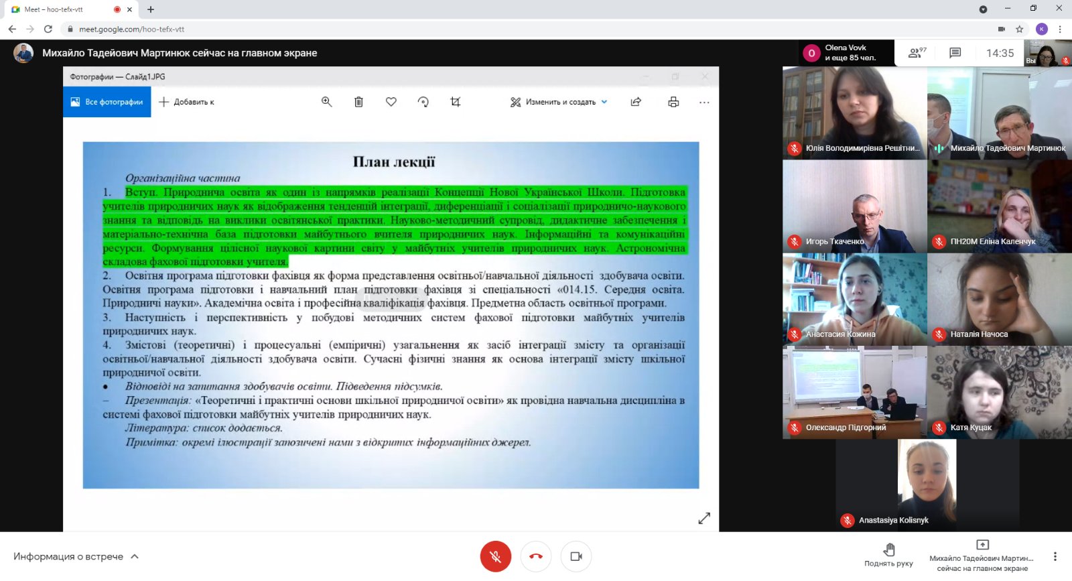Expand Информация о встрече details
Screen dimensions: 1072x581
click(x=76, y=556)
